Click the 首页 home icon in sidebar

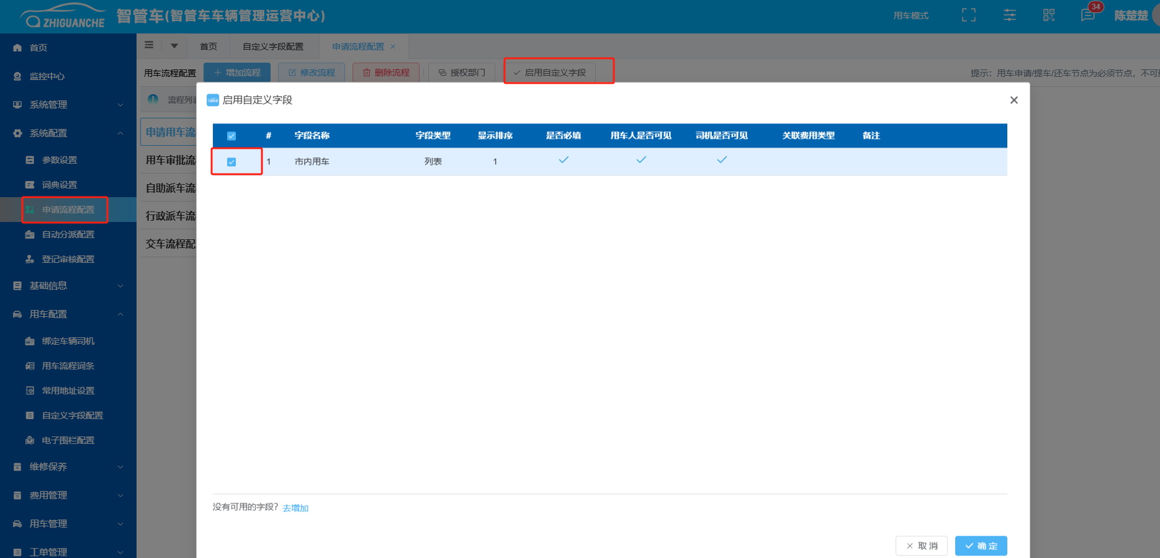click(17, 48)
